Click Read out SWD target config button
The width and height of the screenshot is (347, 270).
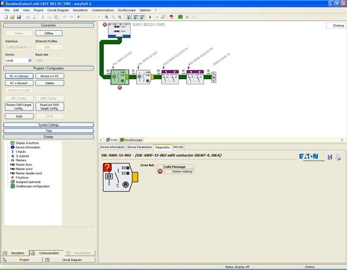[x=50, y=106]
